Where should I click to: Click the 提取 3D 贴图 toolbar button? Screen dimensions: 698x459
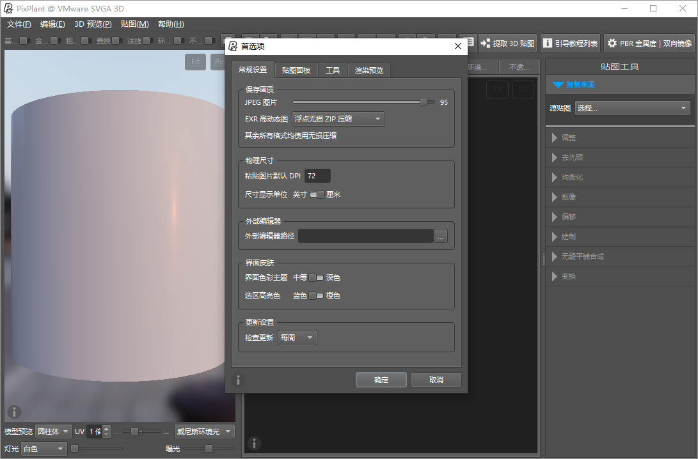[507, 43]
